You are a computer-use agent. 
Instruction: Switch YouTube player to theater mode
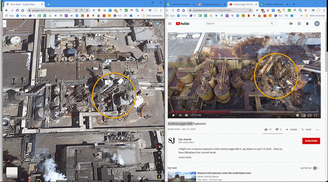coord(310,115)
